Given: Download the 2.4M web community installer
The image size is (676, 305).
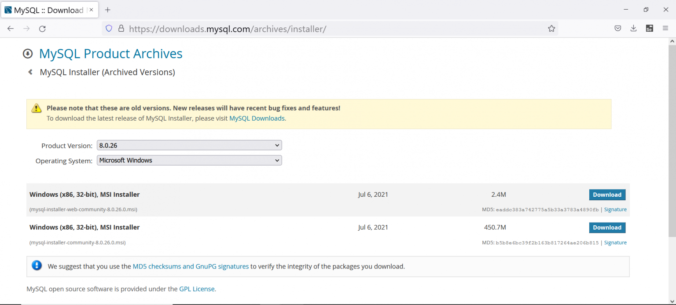Looking at the screenshot, I should point(607,195).
